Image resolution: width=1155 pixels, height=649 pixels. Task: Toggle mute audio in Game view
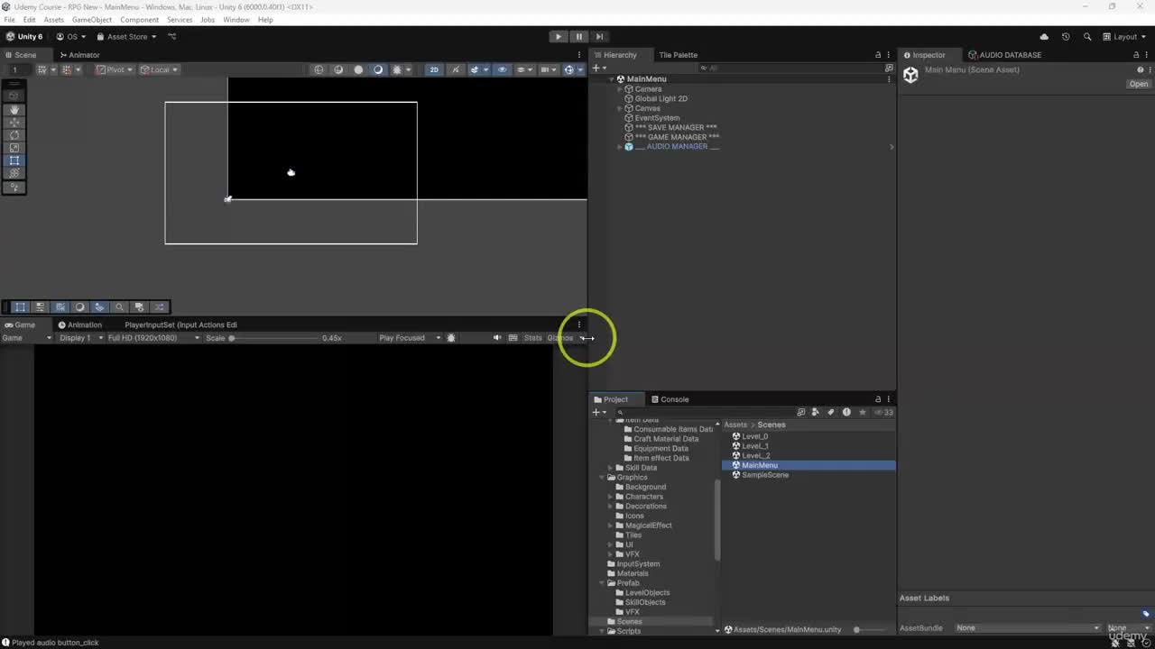[x=497, y=338]
